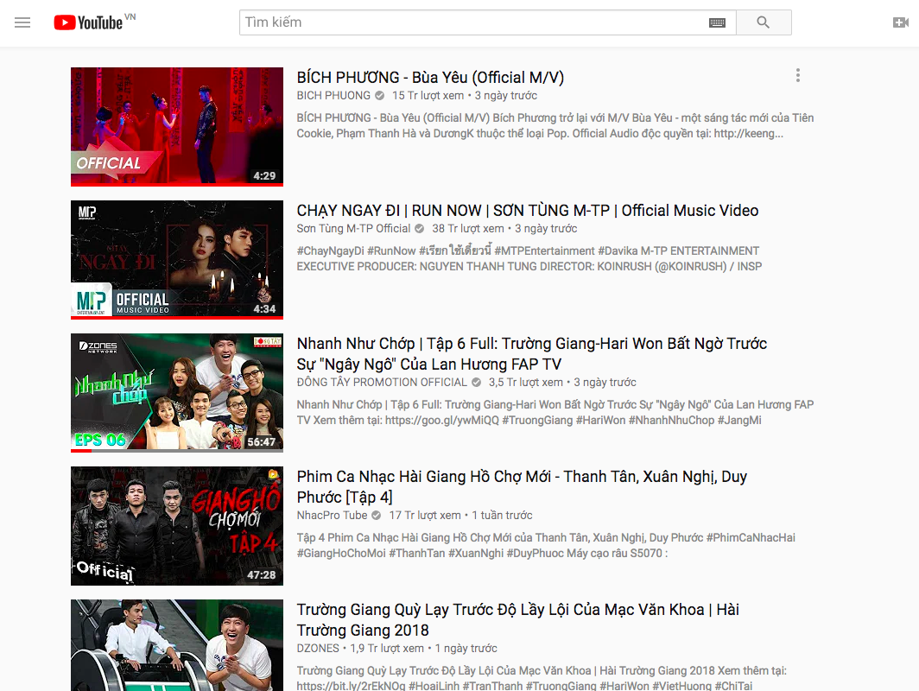Click the 4:29 duration badge
Image resolution: width=919 pixels, height=691 pixels.
click(x=264, y=176)
